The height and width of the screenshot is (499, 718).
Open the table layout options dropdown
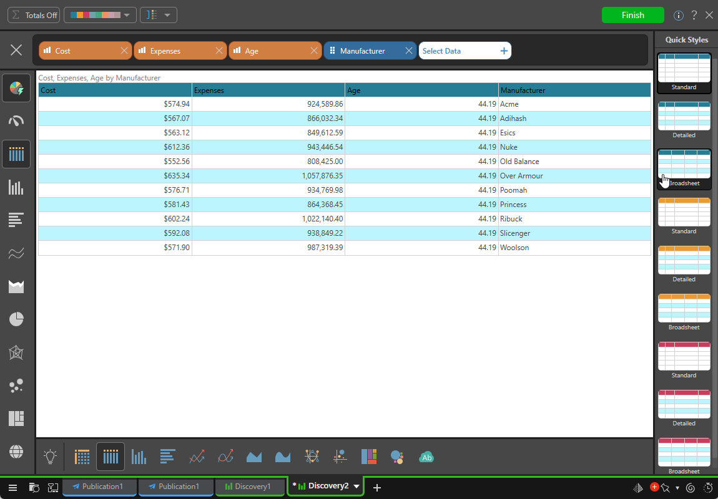[159, 15]
